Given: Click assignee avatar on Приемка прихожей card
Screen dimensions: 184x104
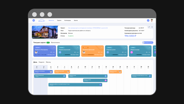Looking at the screenshot, I should pos(84,52).
